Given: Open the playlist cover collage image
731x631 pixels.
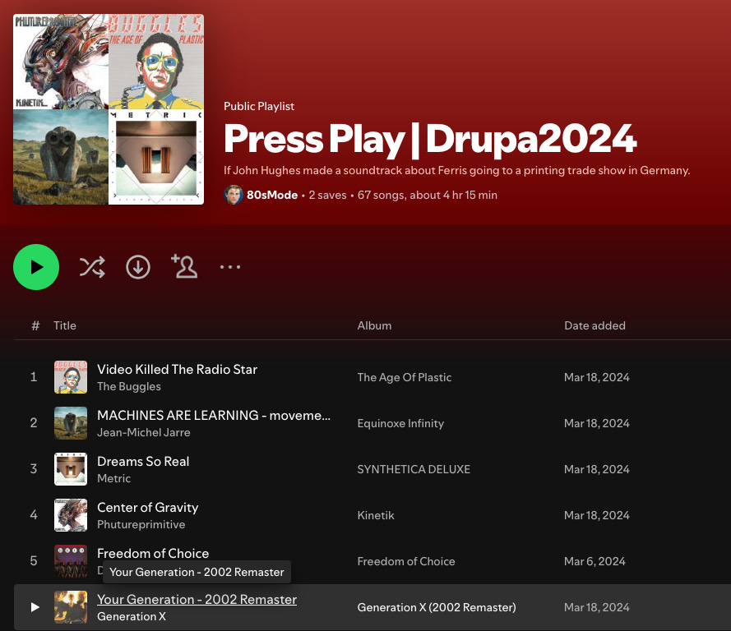Looking at the screenshot, I should tap(109, 109).
